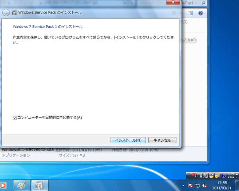Click the IME conversion mode '般' indicator
Screen dimensions: 239x191
click(x=205, y=176)
